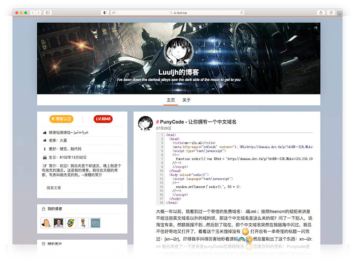Click the birthday cake icon next to 生日
The width and height of the screenshot is (355, 261).
tap(45, 157)
